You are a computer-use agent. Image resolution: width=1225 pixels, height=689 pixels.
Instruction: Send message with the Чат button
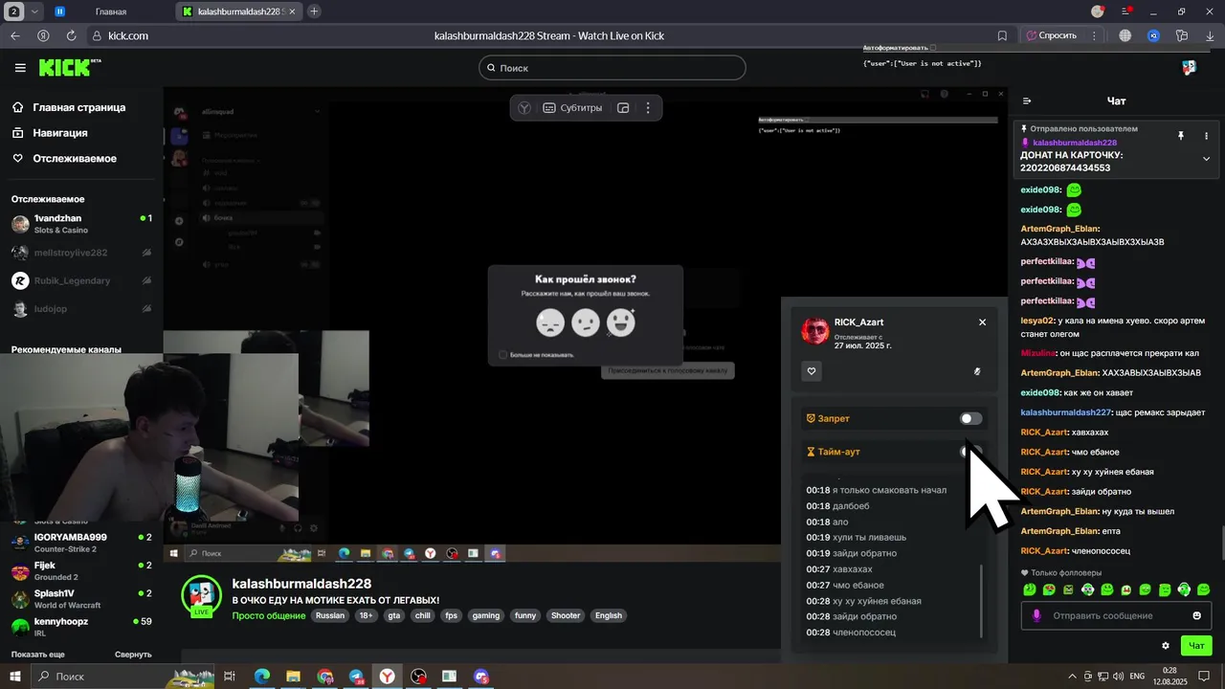(x=1196, y=646)
